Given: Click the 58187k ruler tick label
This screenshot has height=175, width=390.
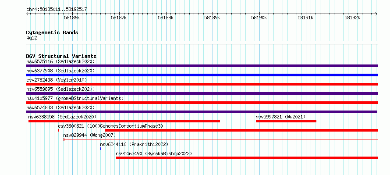Looking at the screenshot, I should [119, 18].
